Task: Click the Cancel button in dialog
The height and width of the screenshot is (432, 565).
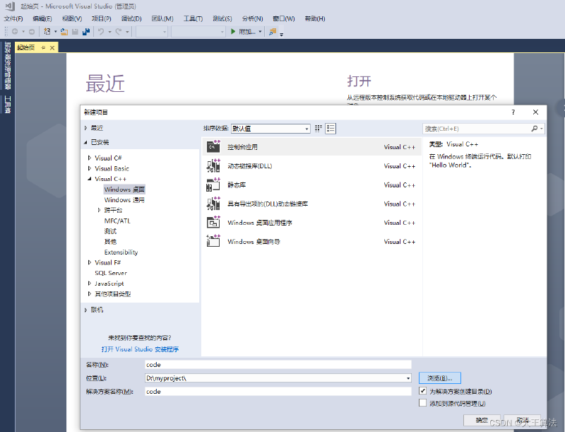Action: click(523, 420)
